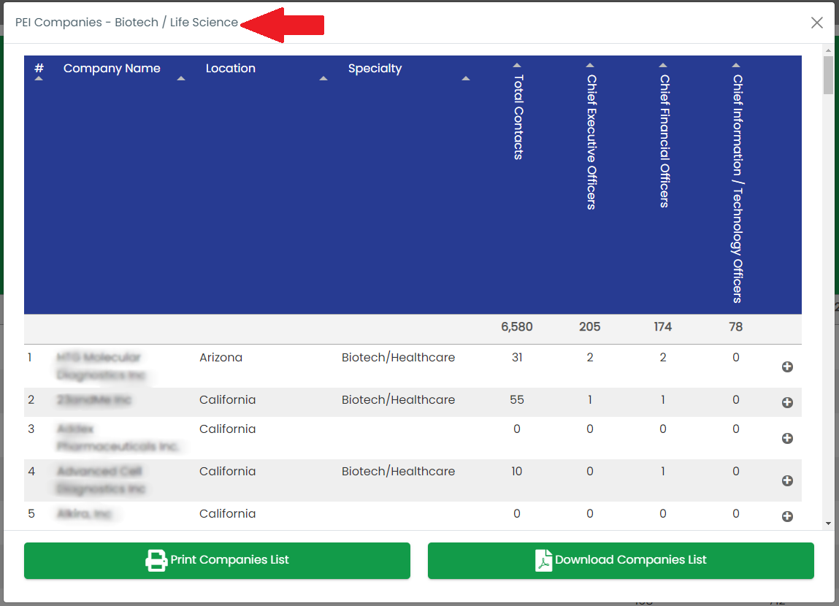This screenshot has height=606, width=839.
Task: Click the Specialty column header
Action: (375, 69)
